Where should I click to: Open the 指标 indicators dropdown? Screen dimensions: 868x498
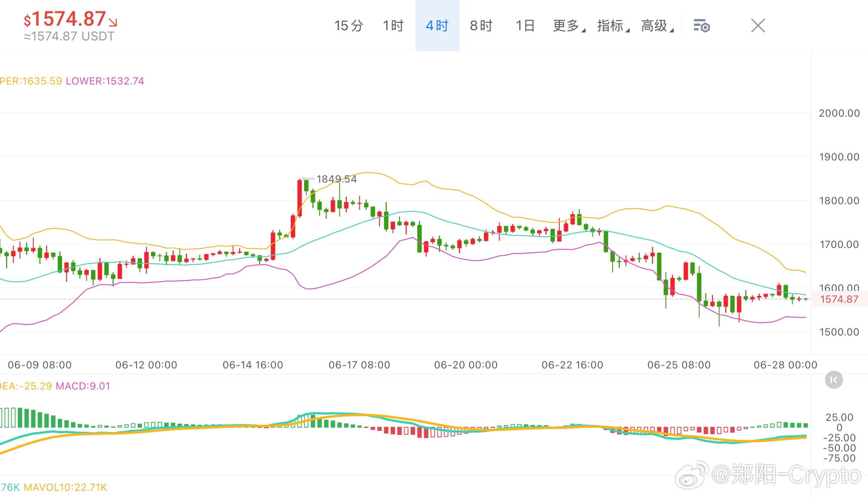coord(613,26)
